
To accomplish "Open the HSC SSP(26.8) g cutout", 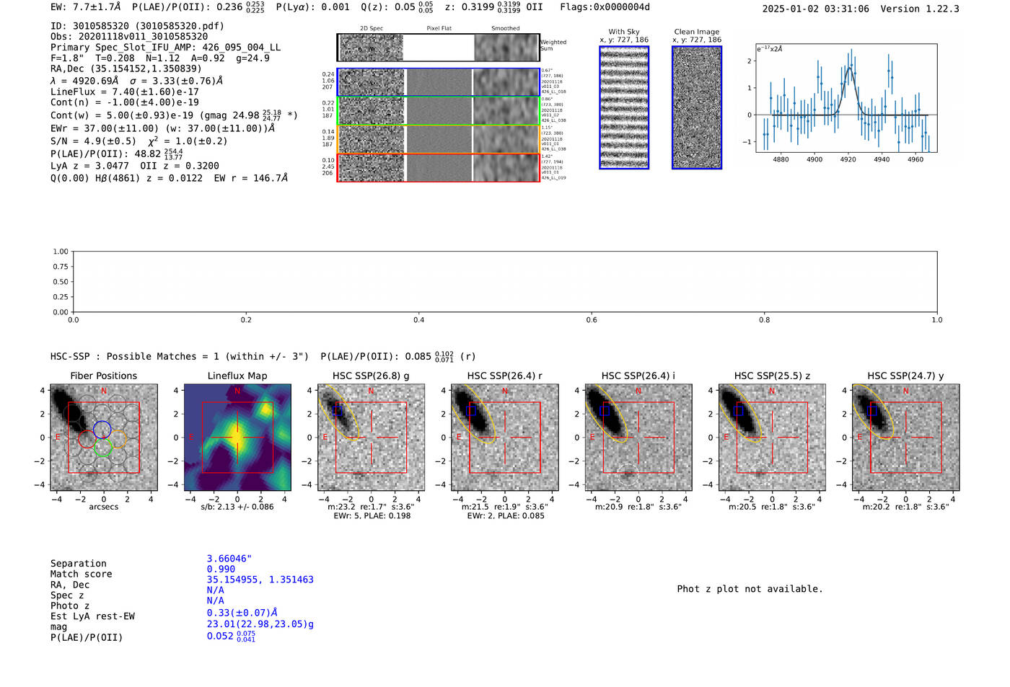I will click(372, 437).
